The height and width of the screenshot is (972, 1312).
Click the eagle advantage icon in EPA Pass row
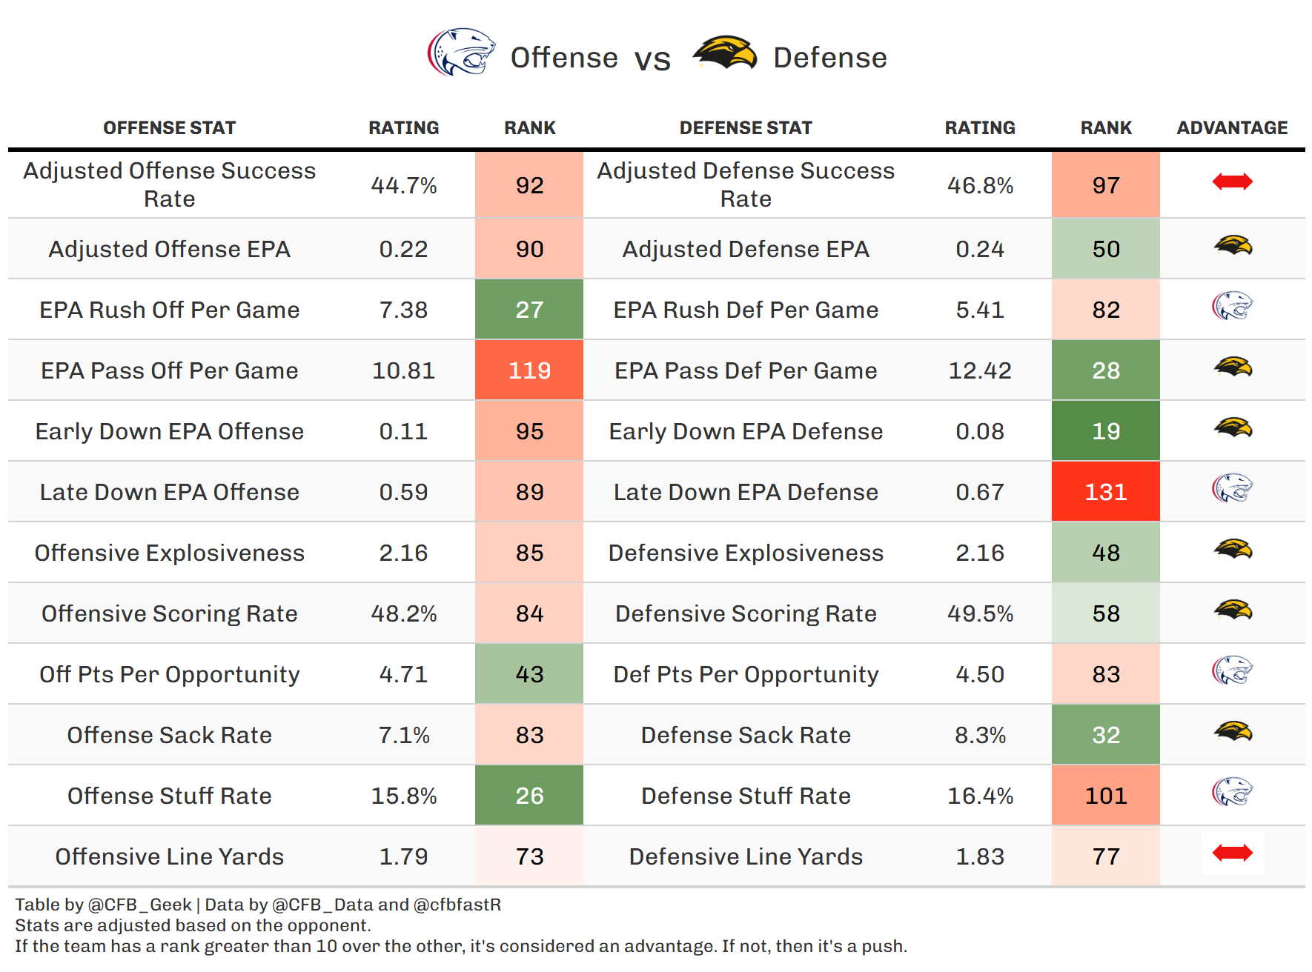pyautogui.click(x=1232, y=367)
